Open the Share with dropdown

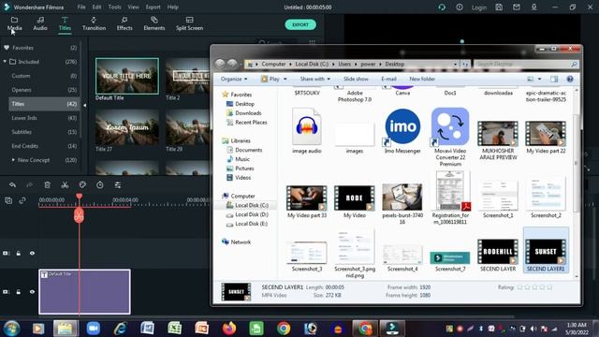tap(315, 79)
